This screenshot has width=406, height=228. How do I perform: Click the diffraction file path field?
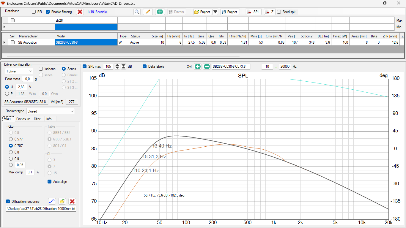[x=41, y=209]
